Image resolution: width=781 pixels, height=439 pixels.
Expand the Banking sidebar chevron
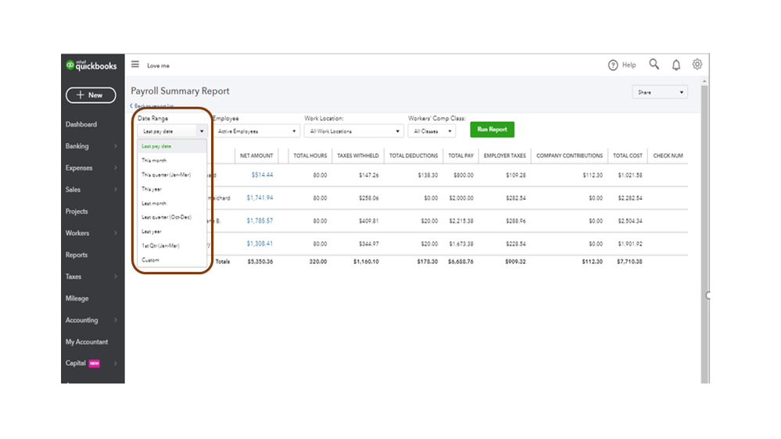pos(116,146)
